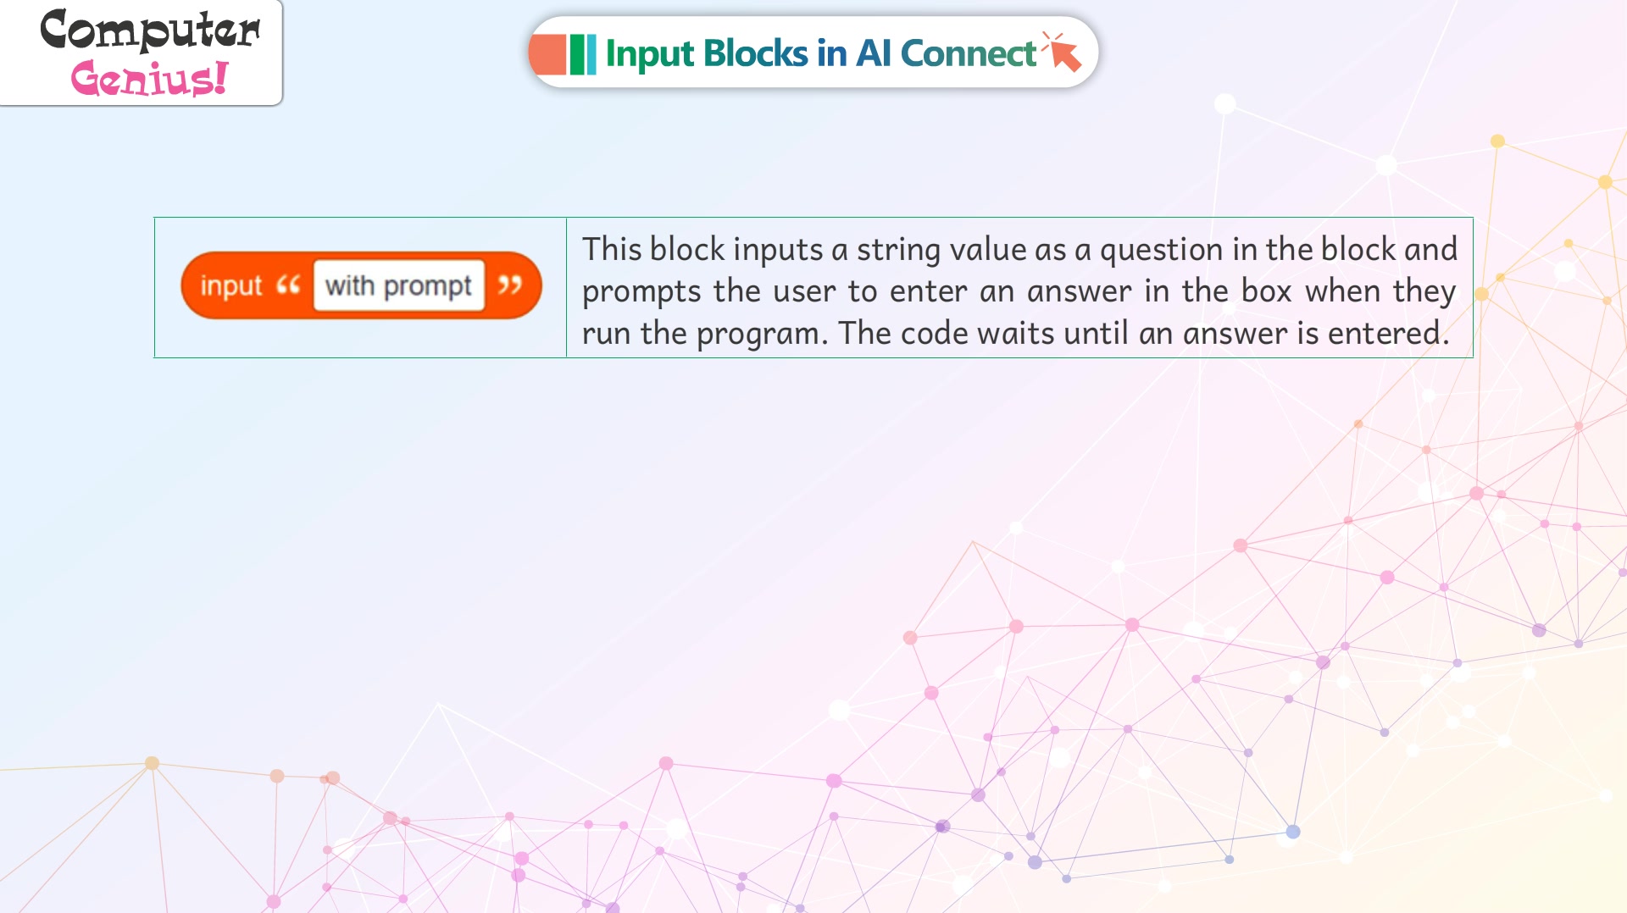
Task: Click the "Input Blocks in AI Connect" title
Action: coord(821,53)
